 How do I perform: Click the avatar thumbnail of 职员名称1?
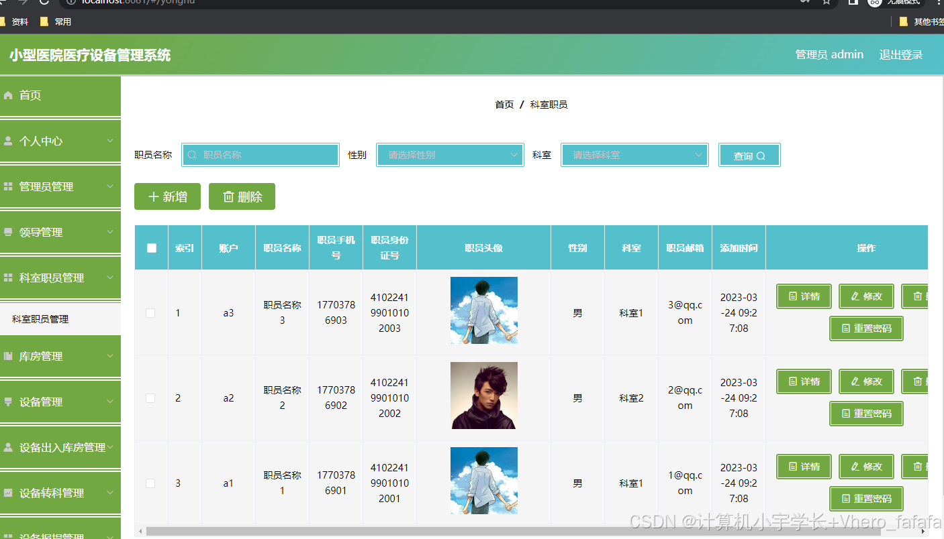coord(483,480)
